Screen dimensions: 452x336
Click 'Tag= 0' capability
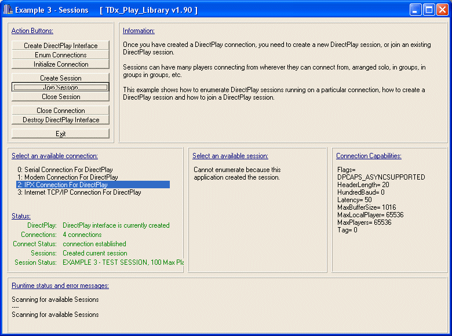(x=347, y=229)
